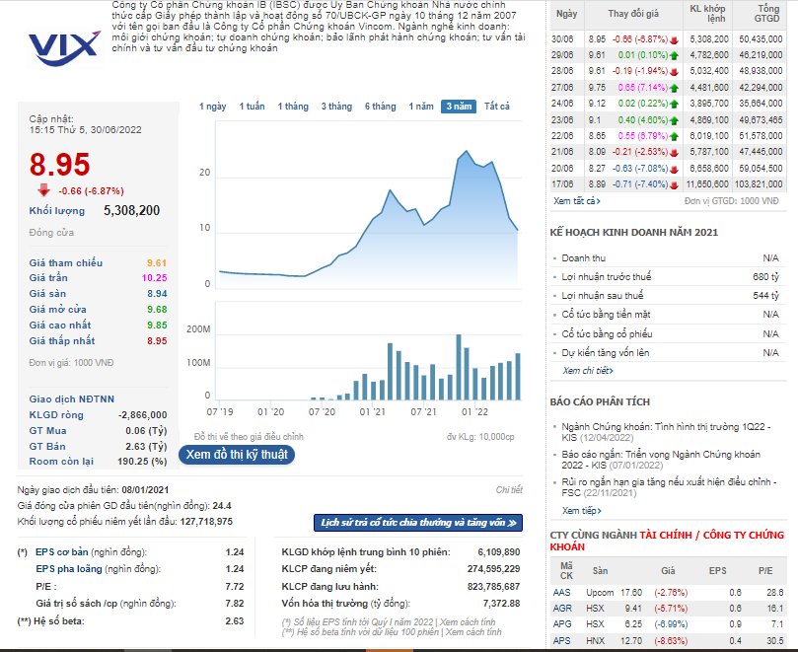This screenshot has height=652, width=798.
Task: Open 'Rủi ro ngắn hạn gia tăng' FSC report
Action: (669, 487)
